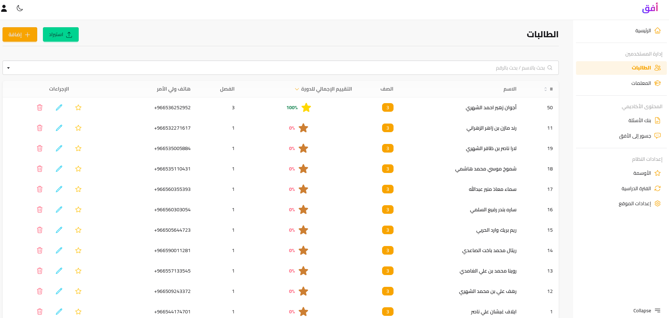669x318 pixels.
Task: Select الطالبات in the sidebar
Action: (621, 68)
